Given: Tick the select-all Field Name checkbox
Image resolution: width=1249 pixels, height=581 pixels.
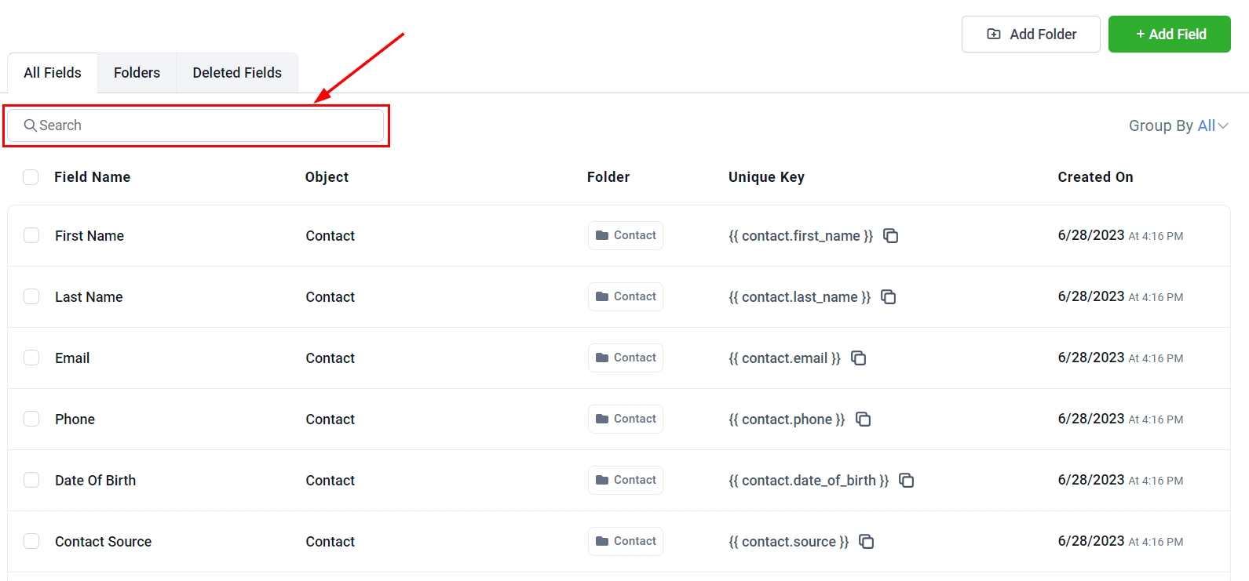Looking at the screenshot, I should 31,177.
